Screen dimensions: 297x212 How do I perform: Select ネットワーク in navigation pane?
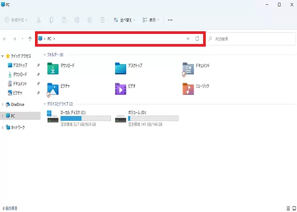(15, 127)
